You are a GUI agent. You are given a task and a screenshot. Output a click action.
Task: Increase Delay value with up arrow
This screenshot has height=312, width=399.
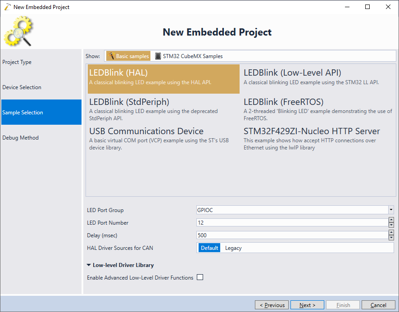coord(391,232)
